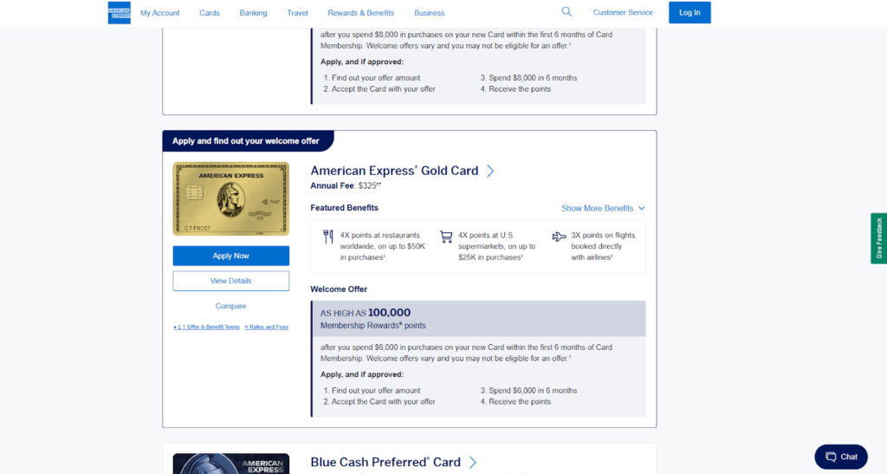Click the chat bubble icon
887x474 pixels.
coord(831,457)
